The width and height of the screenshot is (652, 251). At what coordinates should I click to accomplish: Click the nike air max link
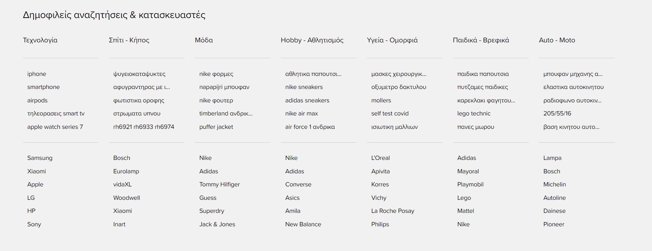click(x=301, y=113)
